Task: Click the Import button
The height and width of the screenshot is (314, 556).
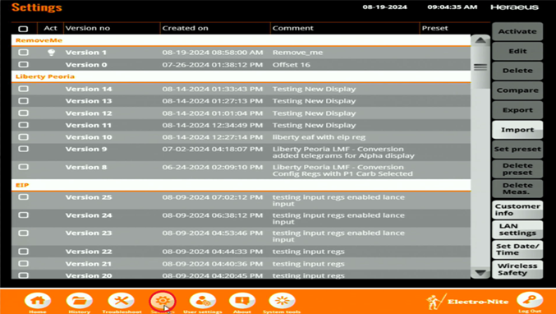Action: pyautogui.click(x=517, y=130)
